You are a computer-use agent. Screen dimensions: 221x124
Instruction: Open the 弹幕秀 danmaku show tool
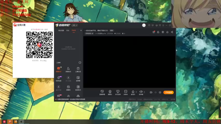point(68,88)
